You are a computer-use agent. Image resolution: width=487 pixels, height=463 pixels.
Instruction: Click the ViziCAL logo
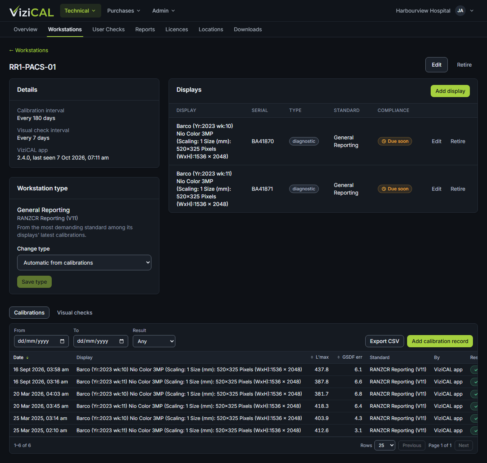coord(32,11)
